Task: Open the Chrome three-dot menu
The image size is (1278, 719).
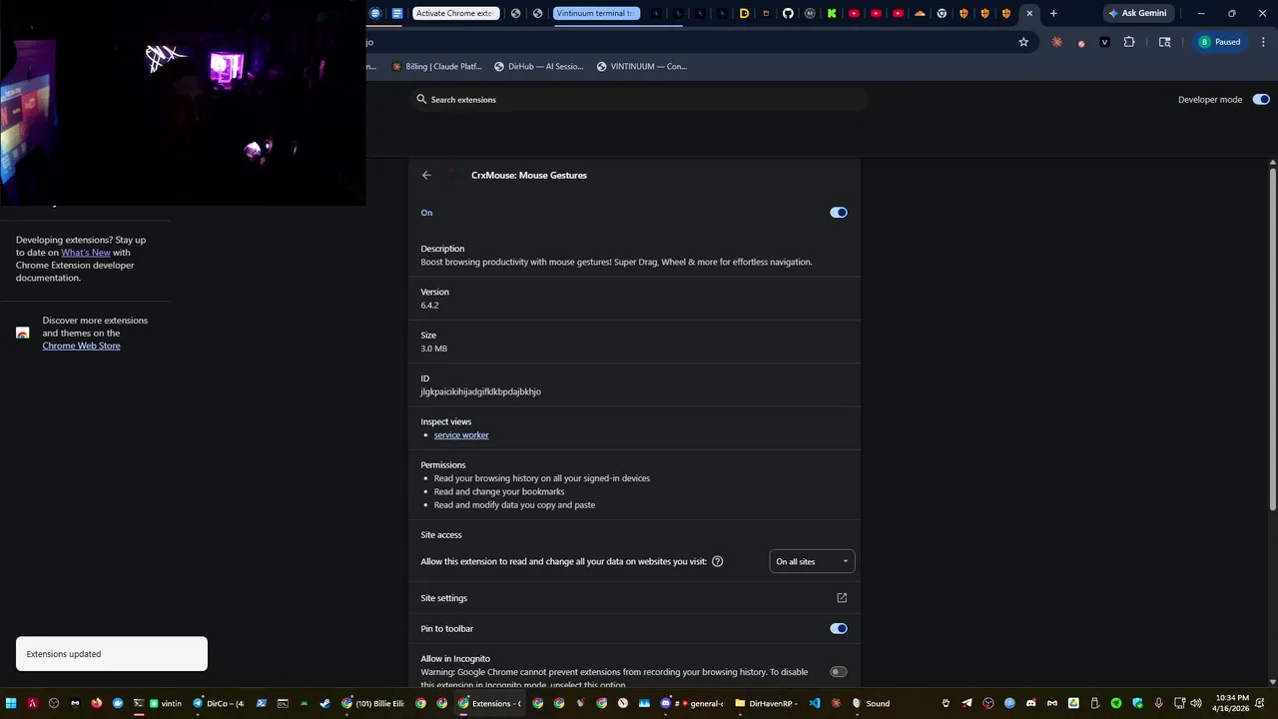Action: pyautogui.click(x=1262, y=42)
